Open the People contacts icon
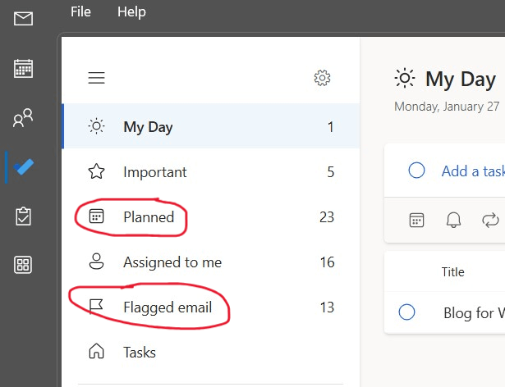This screenshot has height=387, width=505. [x=23, y=118]
